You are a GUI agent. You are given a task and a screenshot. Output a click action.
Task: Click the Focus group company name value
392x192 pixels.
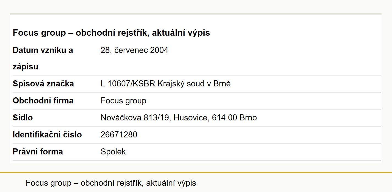pyautogui.click(x=123, y=101)
